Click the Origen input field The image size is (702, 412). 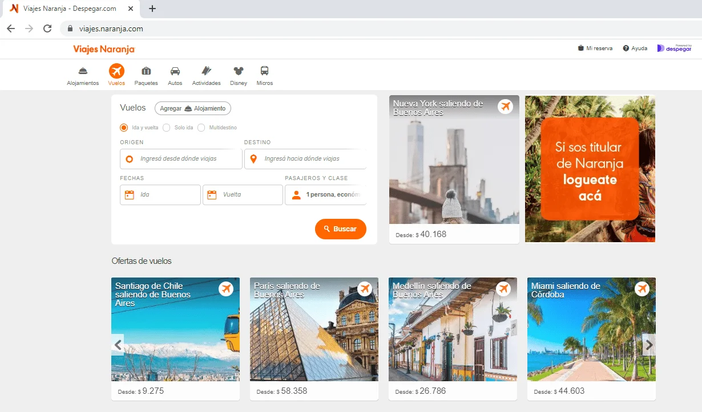(x=181, y=159)
